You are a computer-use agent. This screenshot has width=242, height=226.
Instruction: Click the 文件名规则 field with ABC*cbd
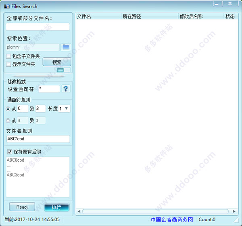click(38, 139)
